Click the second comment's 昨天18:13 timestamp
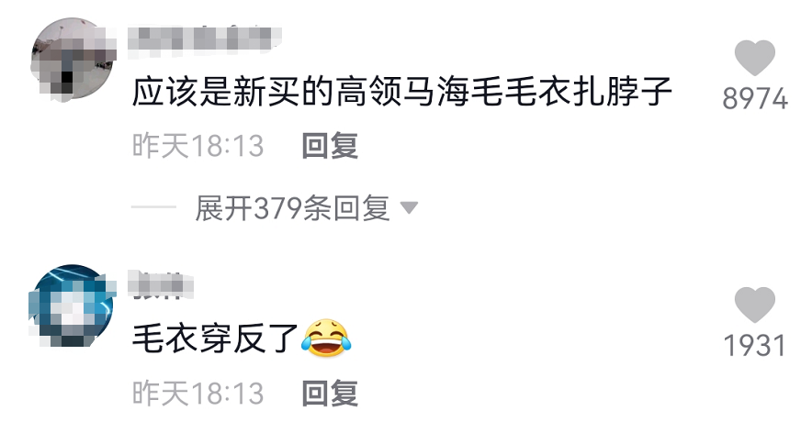Screen dimensions: 801x433 (197, 394)
